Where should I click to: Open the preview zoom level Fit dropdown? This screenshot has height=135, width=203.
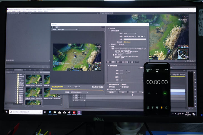pos(77,87)
